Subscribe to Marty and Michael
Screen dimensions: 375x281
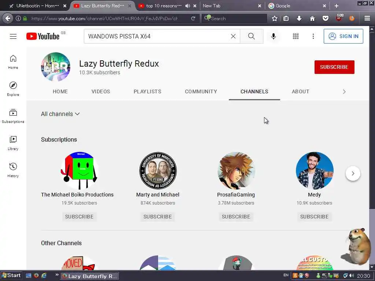point(157,217)
